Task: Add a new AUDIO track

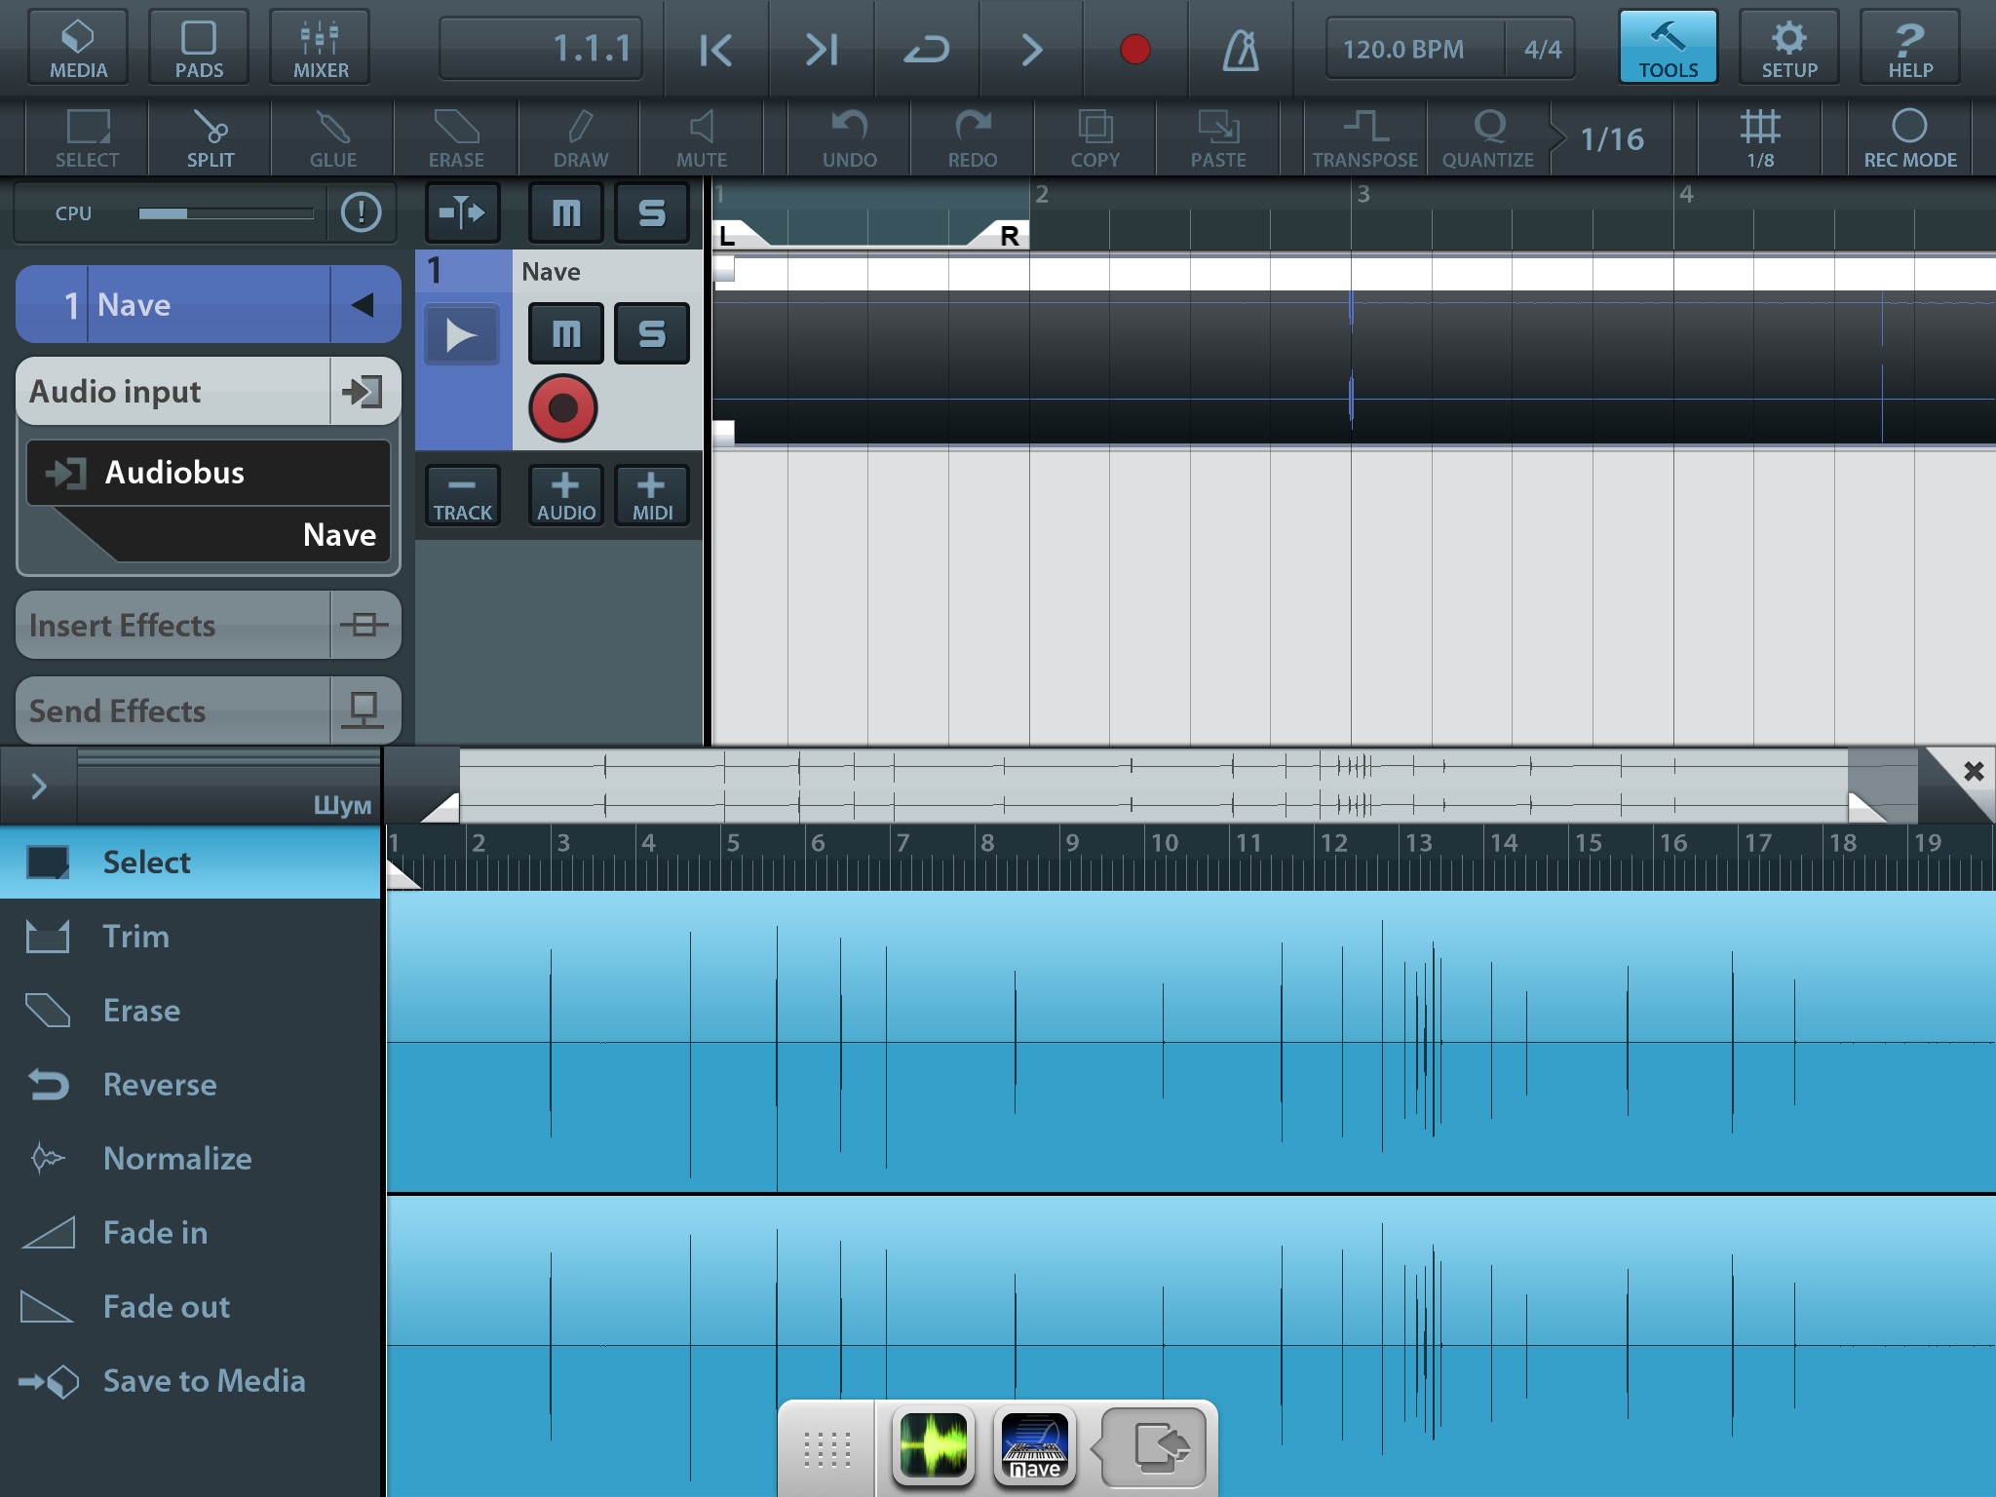Action: pos(565,495)
